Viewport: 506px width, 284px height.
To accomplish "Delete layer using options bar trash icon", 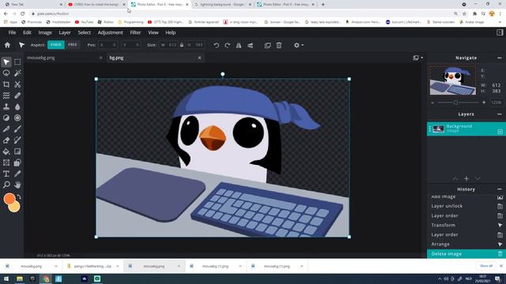I will [x=279, y=46].
